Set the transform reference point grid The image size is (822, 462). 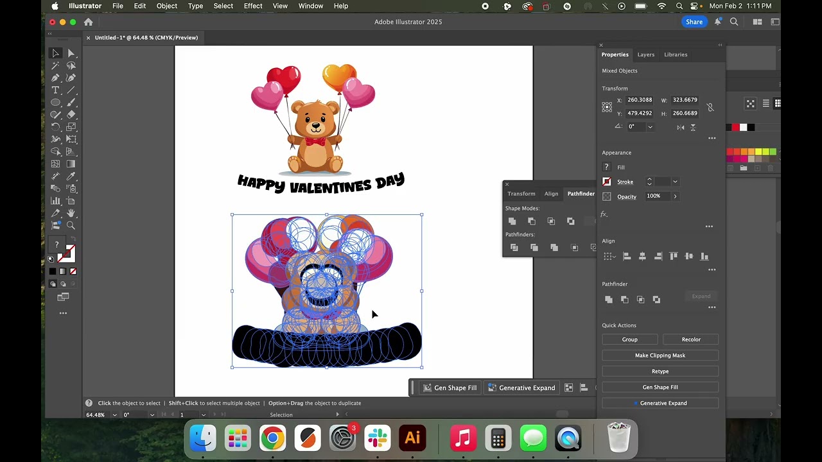(607, 107)
